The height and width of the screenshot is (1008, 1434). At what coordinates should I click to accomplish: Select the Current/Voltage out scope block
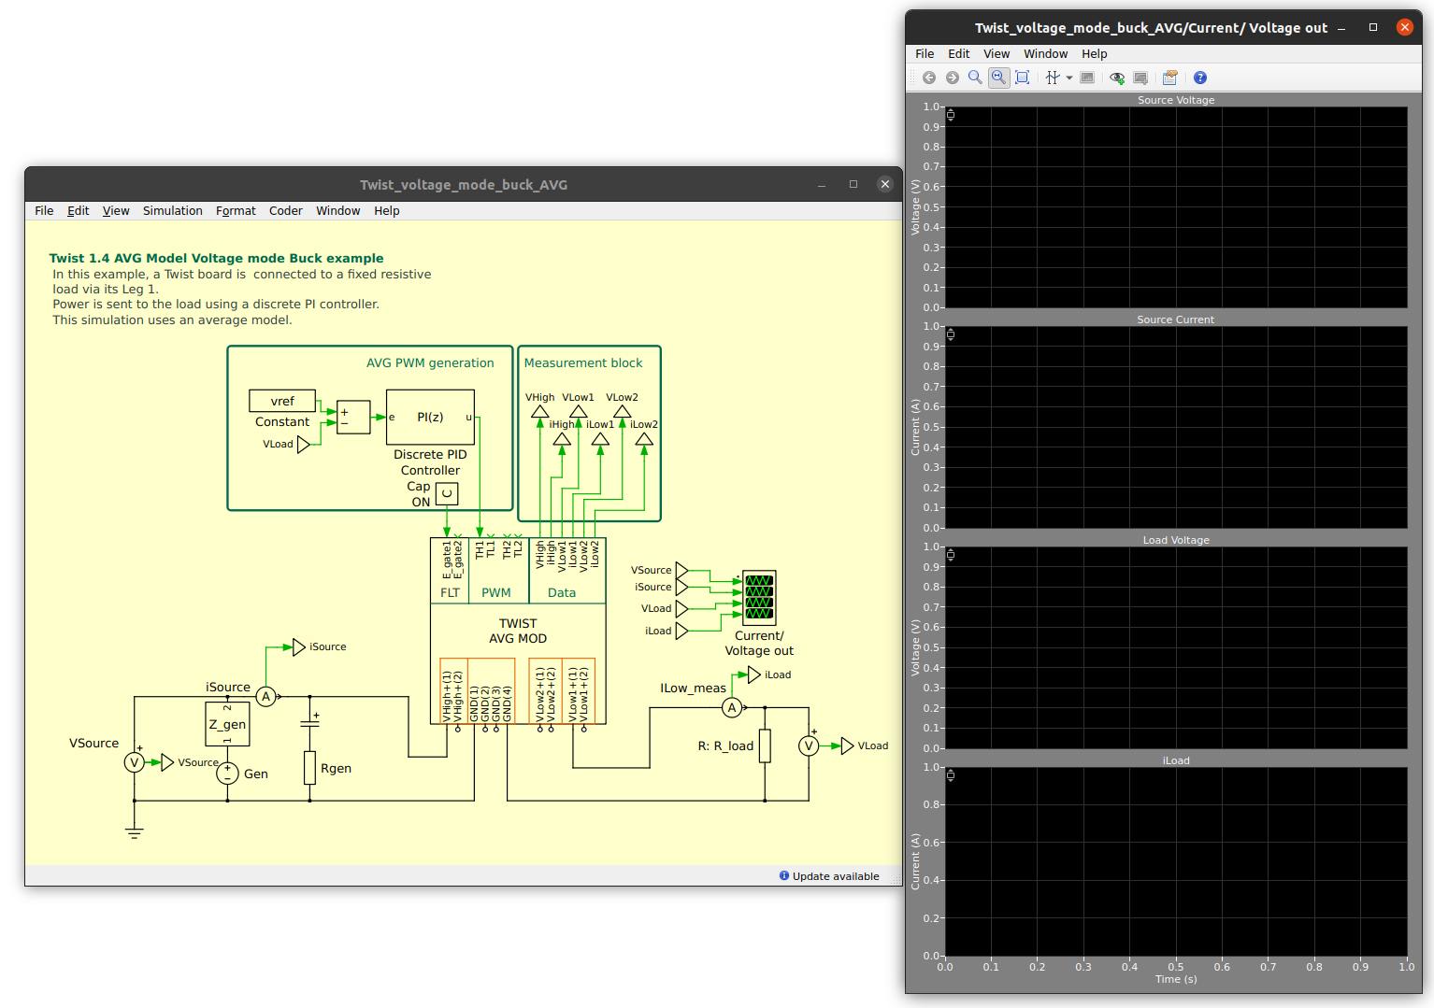coord(759,597)
